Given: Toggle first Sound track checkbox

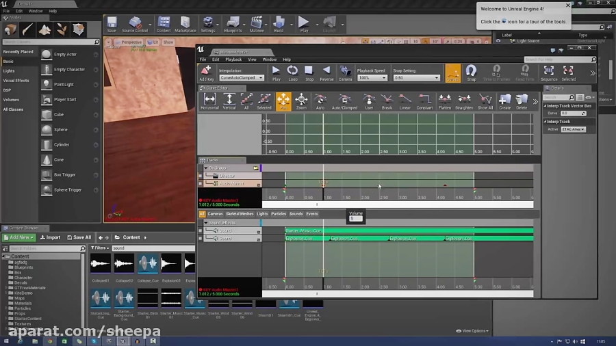Looking at the screenshot, I should (201, 231).
